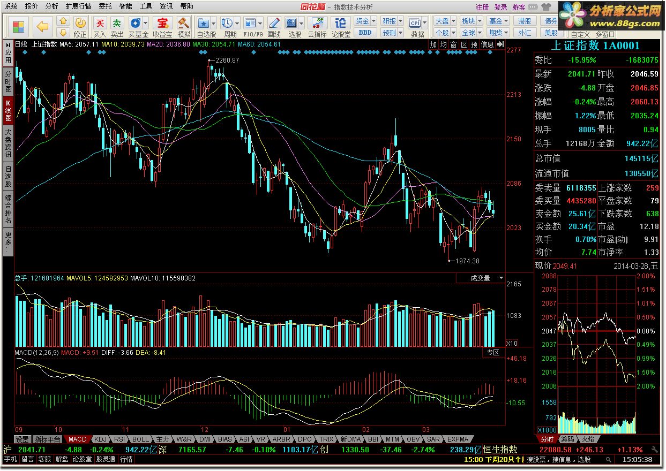Toggle the 预 forecast button on chart
The width and height of the screenshot is (666, 471).
pos(474,44)
